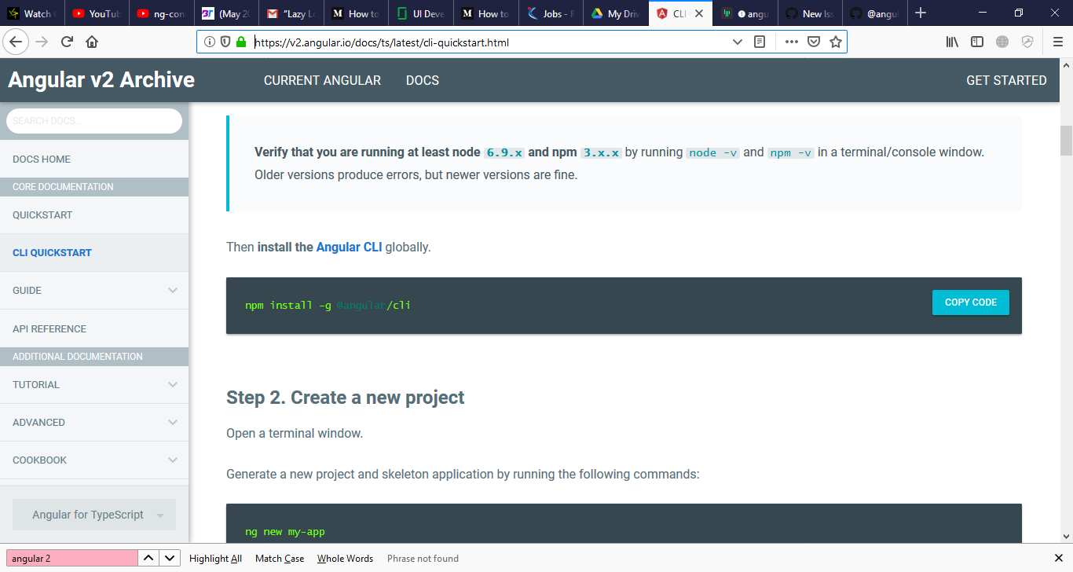Click the page vertical scrollbar thumb
The height and width of the screenshot is (572, 1073).
coord(1066,141)
